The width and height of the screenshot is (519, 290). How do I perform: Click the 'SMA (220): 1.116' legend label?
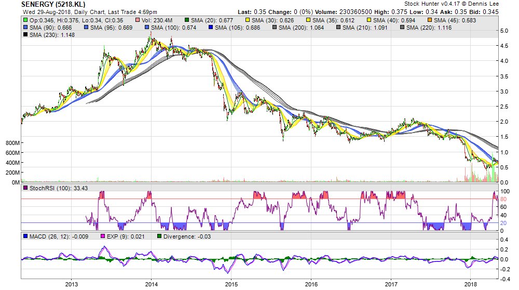pyautogui.click(x=429, y=28)
